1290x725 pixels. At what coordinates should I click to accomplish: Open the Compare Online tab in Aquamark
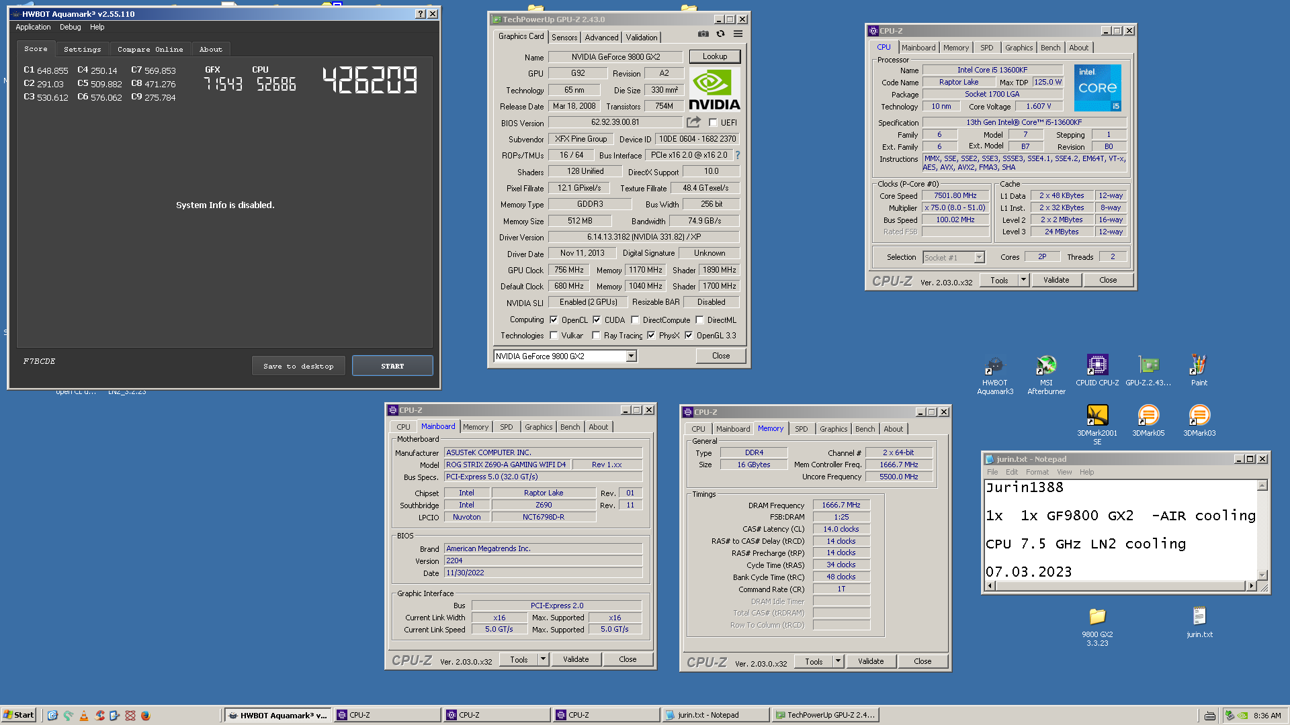click(150, 50)
